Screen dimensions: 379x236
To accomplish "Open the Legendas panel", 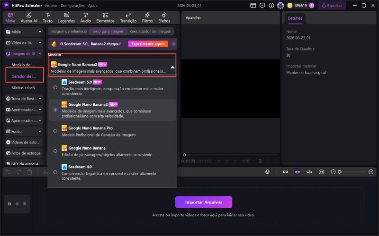I will (x=66, y=17).
